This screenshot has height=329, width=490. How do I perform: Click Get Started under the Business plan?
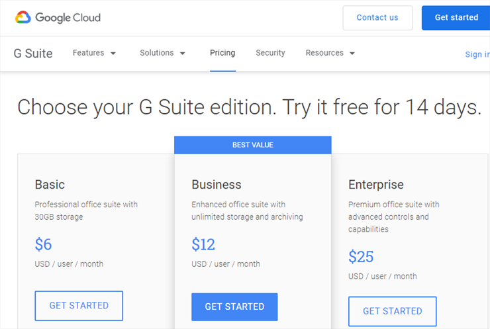click(234, 306)
